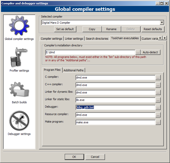
Task: Open Global compiler settings gear icon
Action: [x=19, y=25]
